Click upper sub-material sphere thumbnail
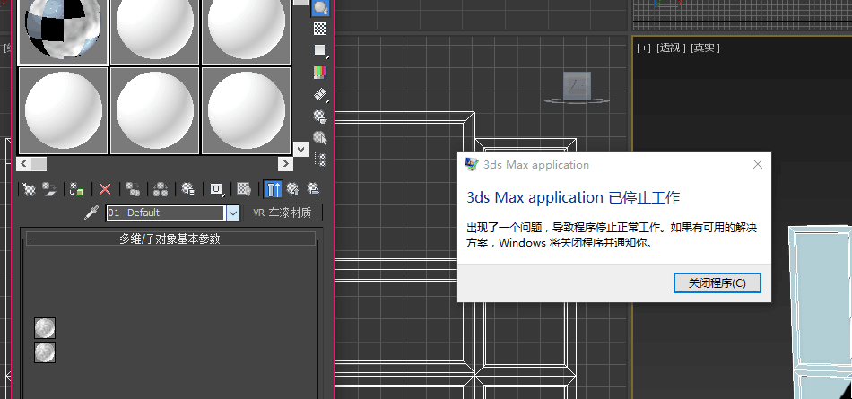 [x=45, y=328]
